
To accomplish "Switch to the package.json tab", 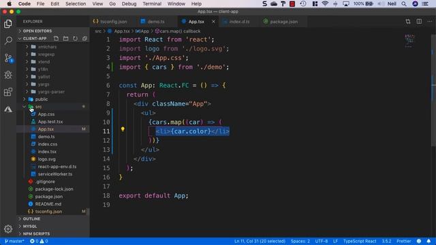I will tap(283, 21).
